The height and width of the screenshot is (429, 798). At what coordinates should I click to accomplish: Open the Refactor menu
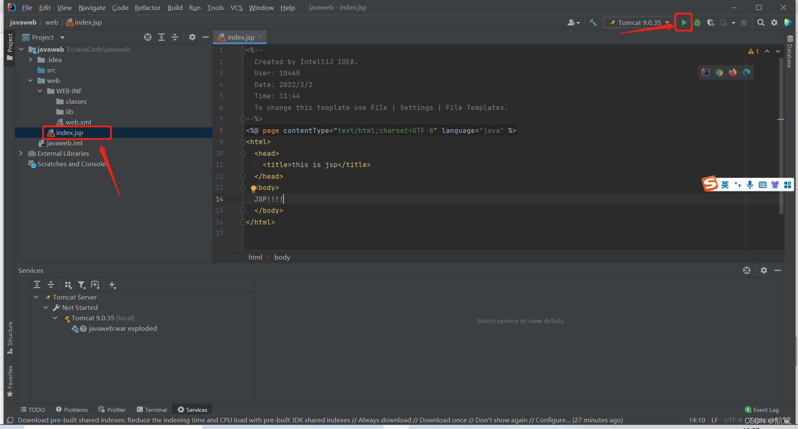pos(148,7)
